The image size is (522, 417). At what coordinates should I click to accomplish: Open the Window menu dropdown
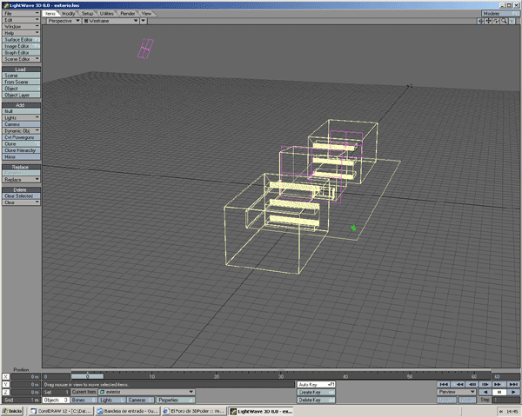click(x=21, y=26)
